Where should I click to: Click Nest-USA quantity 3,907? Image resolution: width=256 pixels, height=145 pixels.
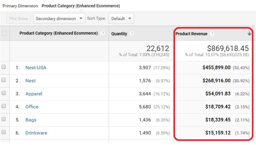point(145,68)
